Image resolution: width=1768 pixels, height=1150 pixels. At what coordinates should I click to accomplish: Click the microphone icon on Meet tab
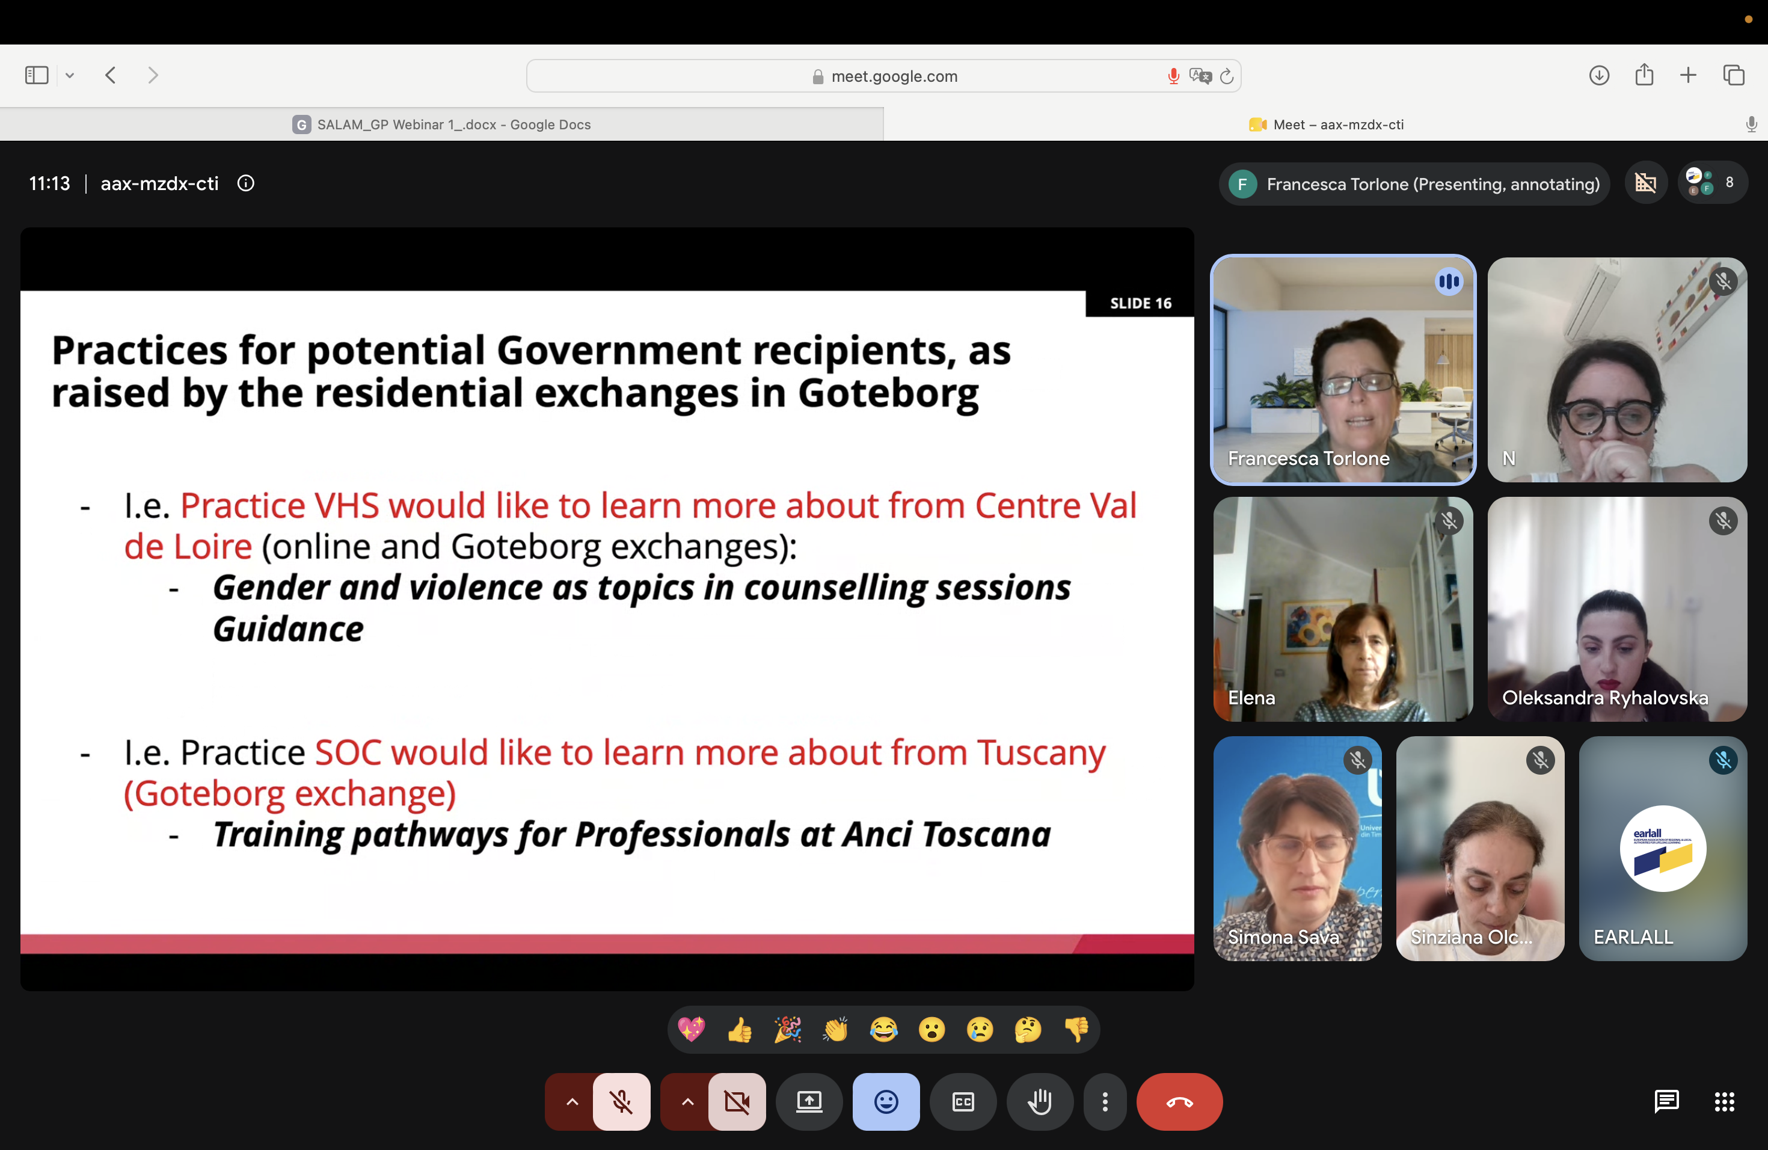1751,124
